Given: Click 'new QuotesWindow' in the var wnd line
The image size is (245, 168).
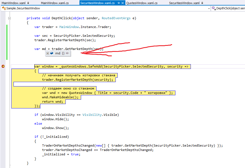Looking at the screenshot, I should pyautogui.click(x=76, y=93).
